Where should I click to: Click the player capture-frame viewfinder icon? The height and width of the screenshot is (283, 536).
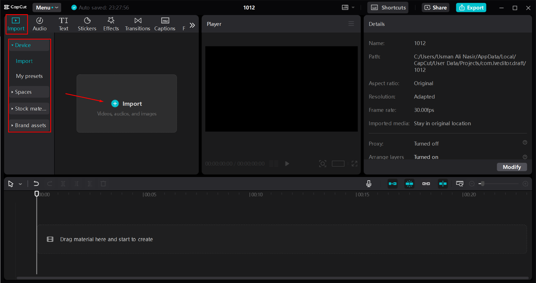(x=322, y=164)
